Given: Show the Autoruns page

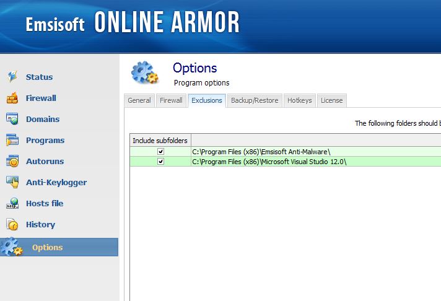Looking at the screenshot, I should point(45,162).
